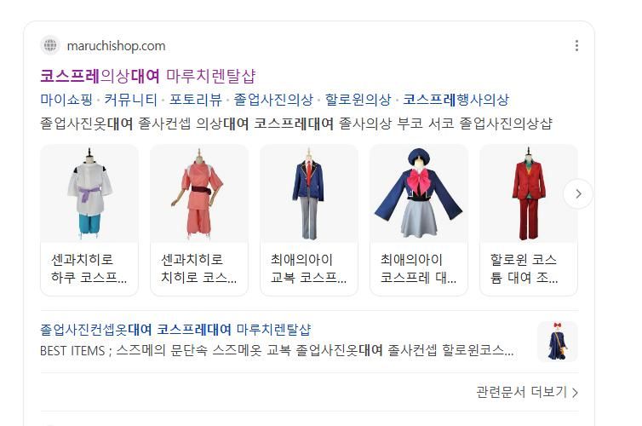Viewport: 642px width, 426px height.
Task: Open the pink 센과치히로 치히로 costume thumbnail
Action: (199, 193)
